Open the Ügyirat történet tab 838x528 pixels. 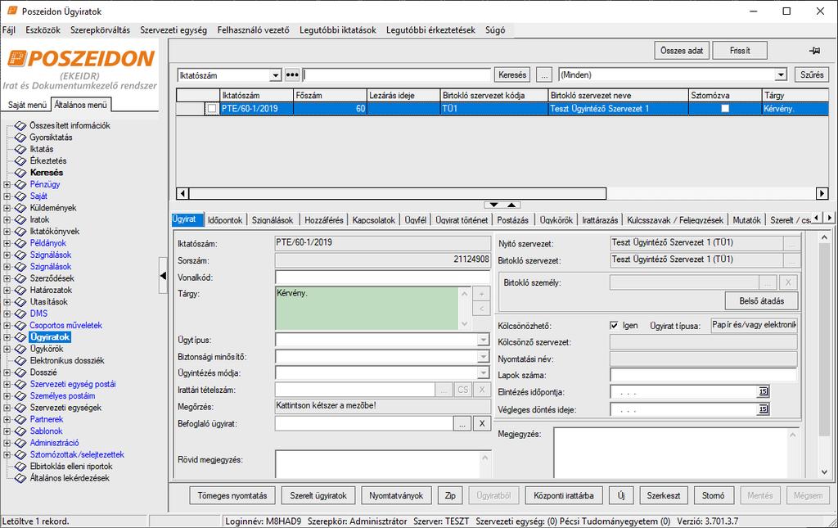[462, 219]
